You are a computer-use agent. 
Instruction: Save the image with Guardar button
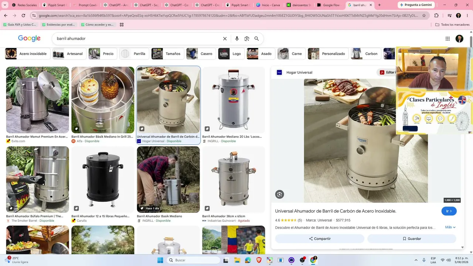(x=412, y=239)
